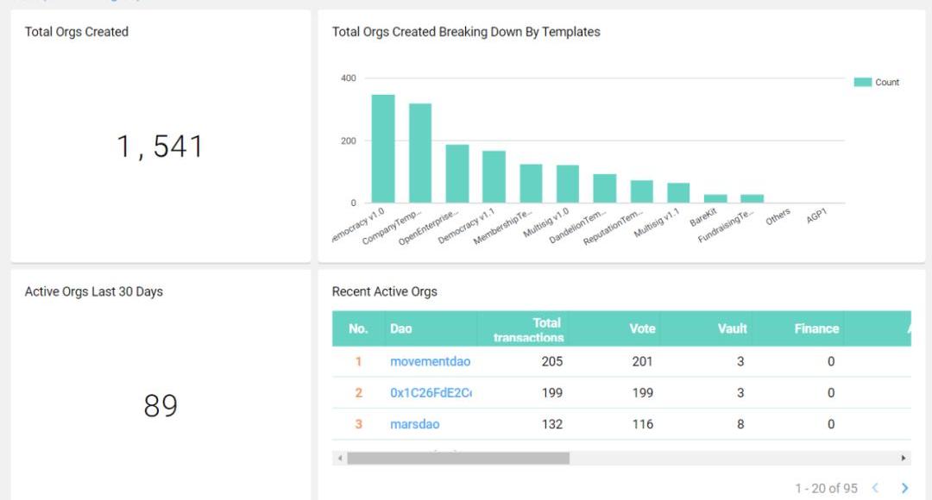Viewport: 932px width, 500px height.
Task: Select the CompanyTemplate bar in chart
Action: (x=420, y=153)
